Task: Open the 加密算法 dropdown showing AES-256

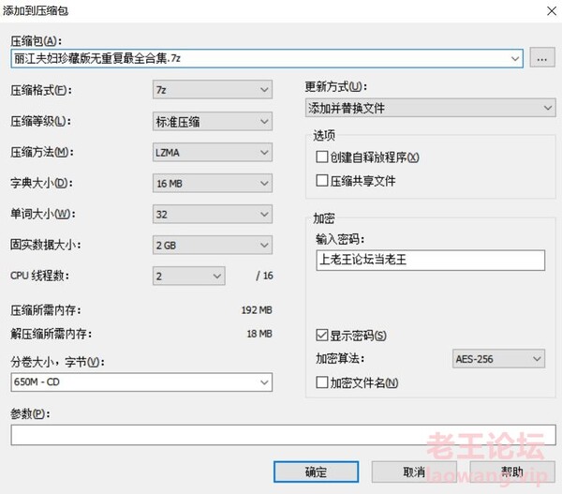Action: pyautogui.click(x=498, y=359)
